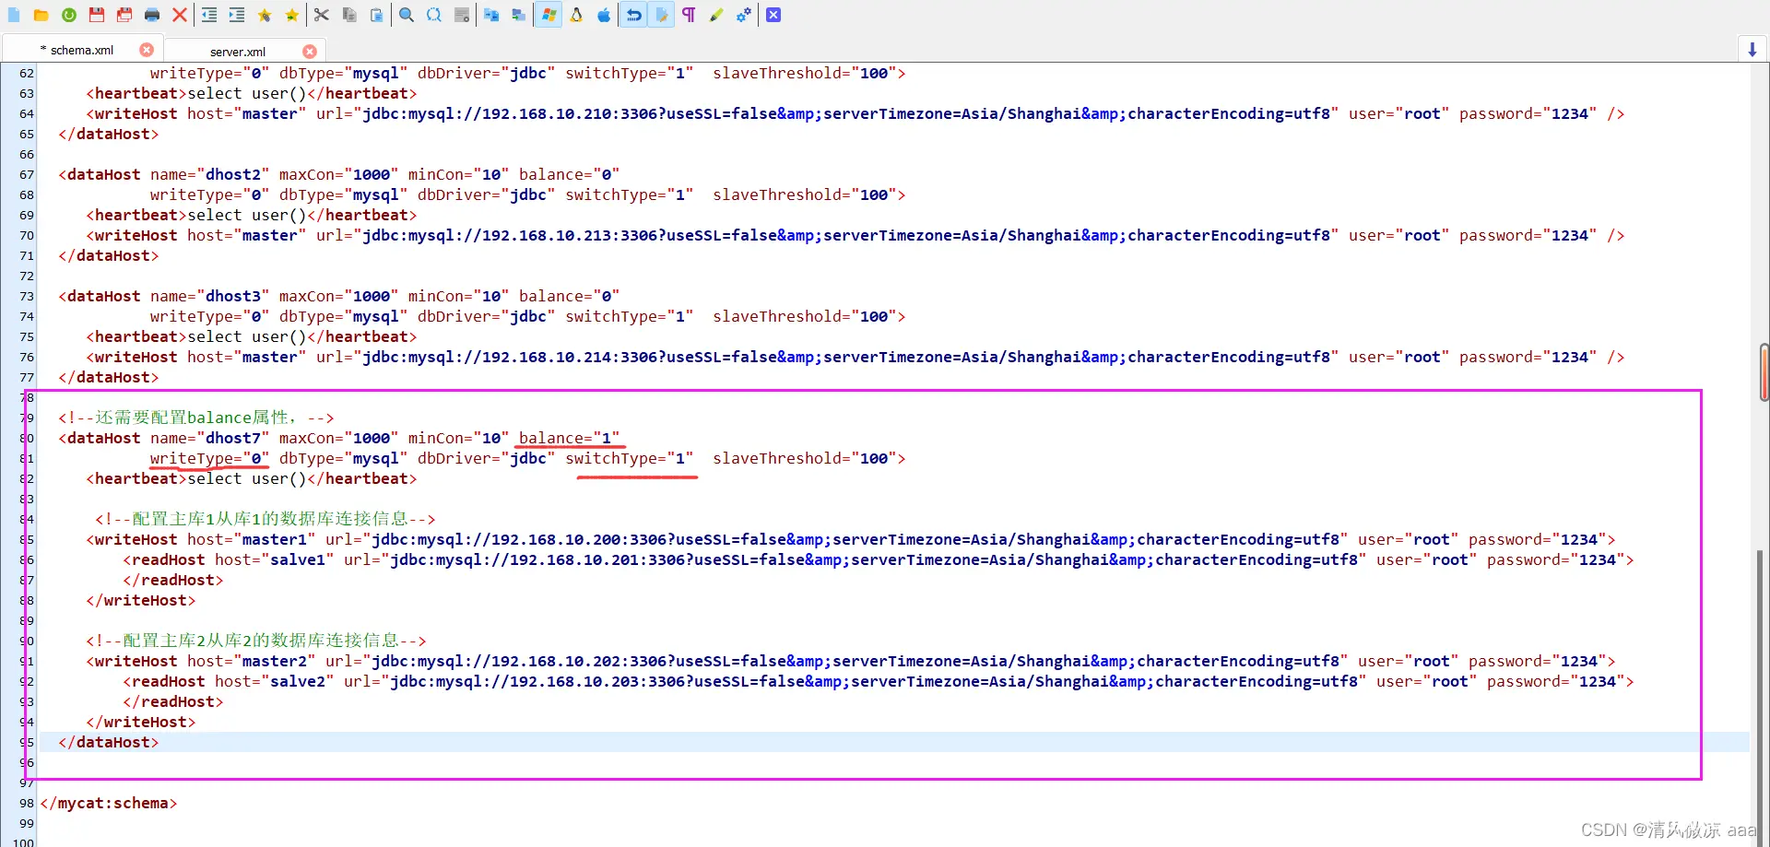This screenshot has width=1770, height=847.
Task: Click host="salve1" in readHost tag
Action: (275, 559)
